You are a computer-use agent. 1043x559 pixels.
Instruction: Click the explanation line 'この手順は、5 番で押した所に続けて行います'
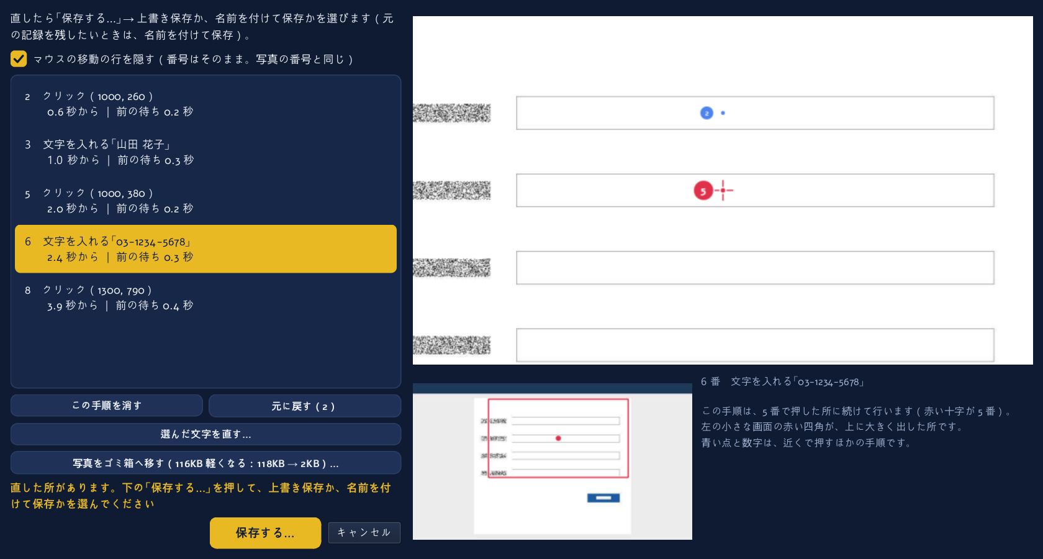(x=857, y=411)
